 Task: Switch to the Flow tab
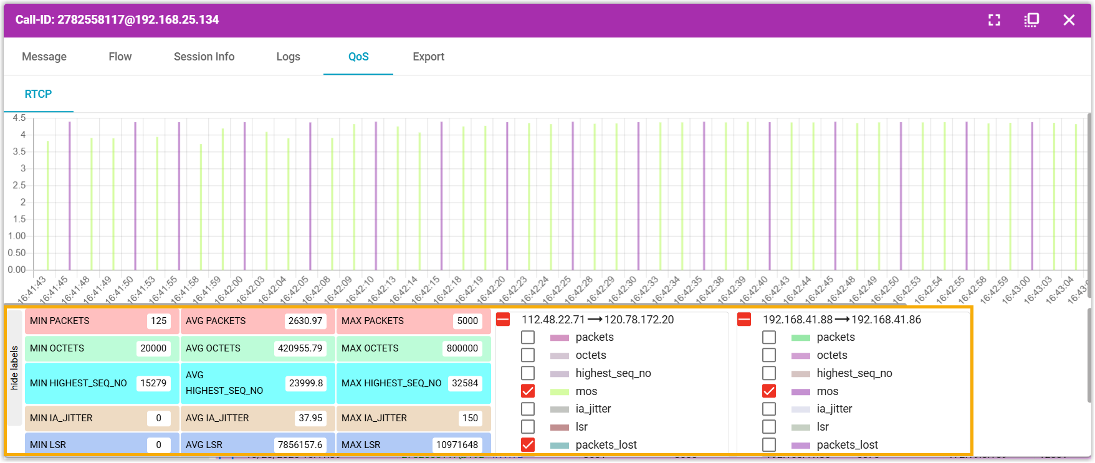120,57
